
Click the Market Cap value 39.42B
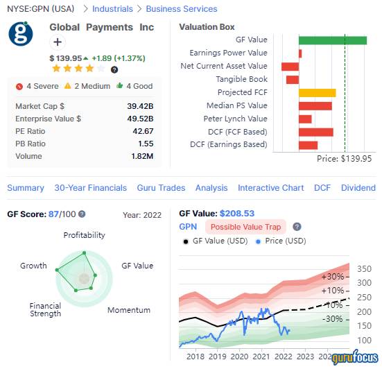[x=140, y=106]
